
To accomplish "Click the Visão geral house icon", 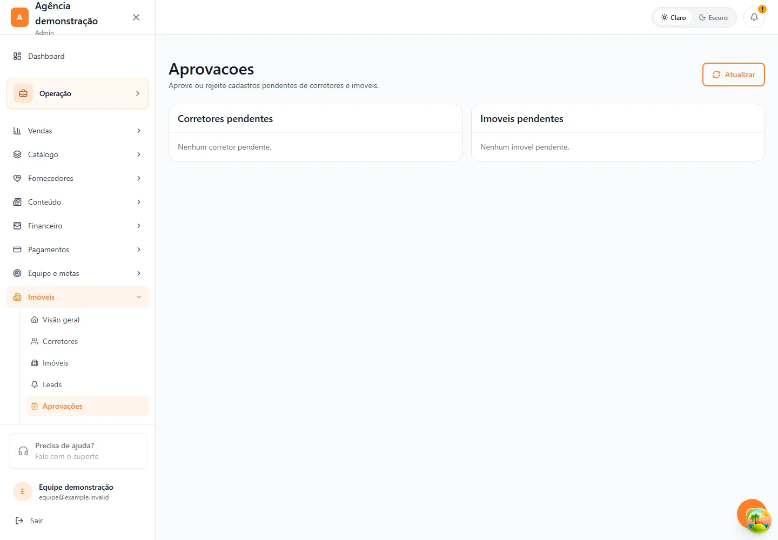I will click(x=35, y=320).
